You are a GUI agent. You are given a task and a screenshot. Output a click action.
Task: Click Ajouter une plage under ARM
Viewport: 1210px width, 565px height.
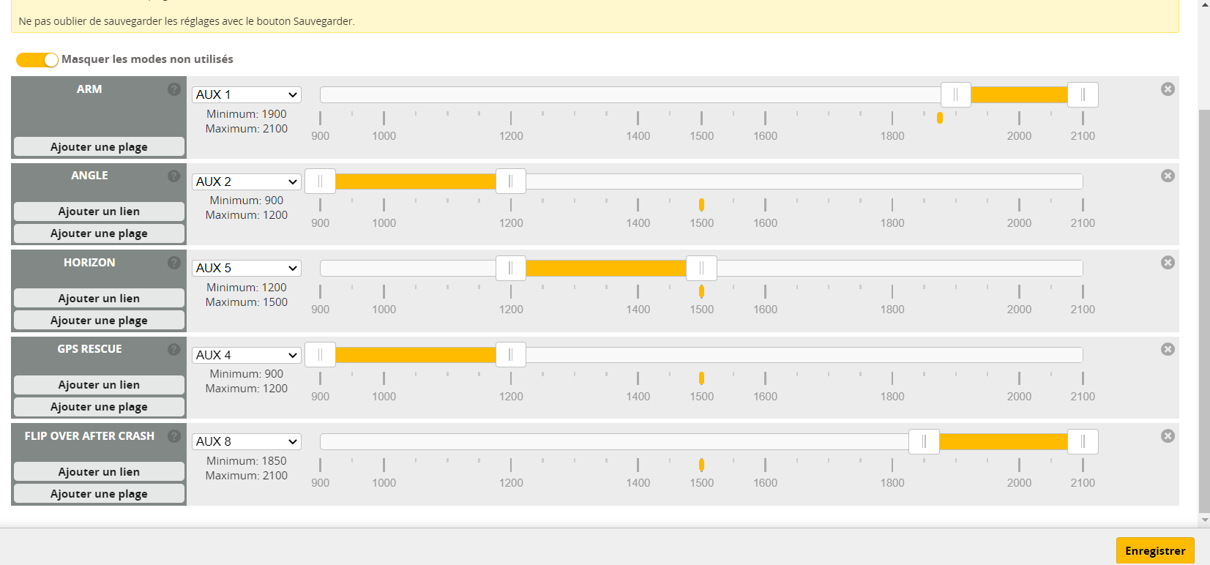pyautogui.click(x=99, y=146)
